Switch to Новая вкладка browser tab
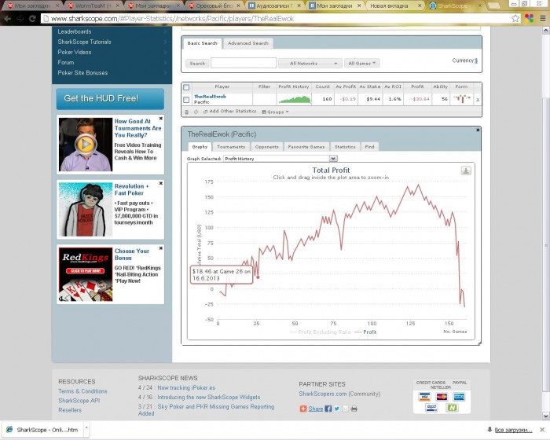Image resolution: width=550 pixels, height=440 pixels. pos(394,5)
